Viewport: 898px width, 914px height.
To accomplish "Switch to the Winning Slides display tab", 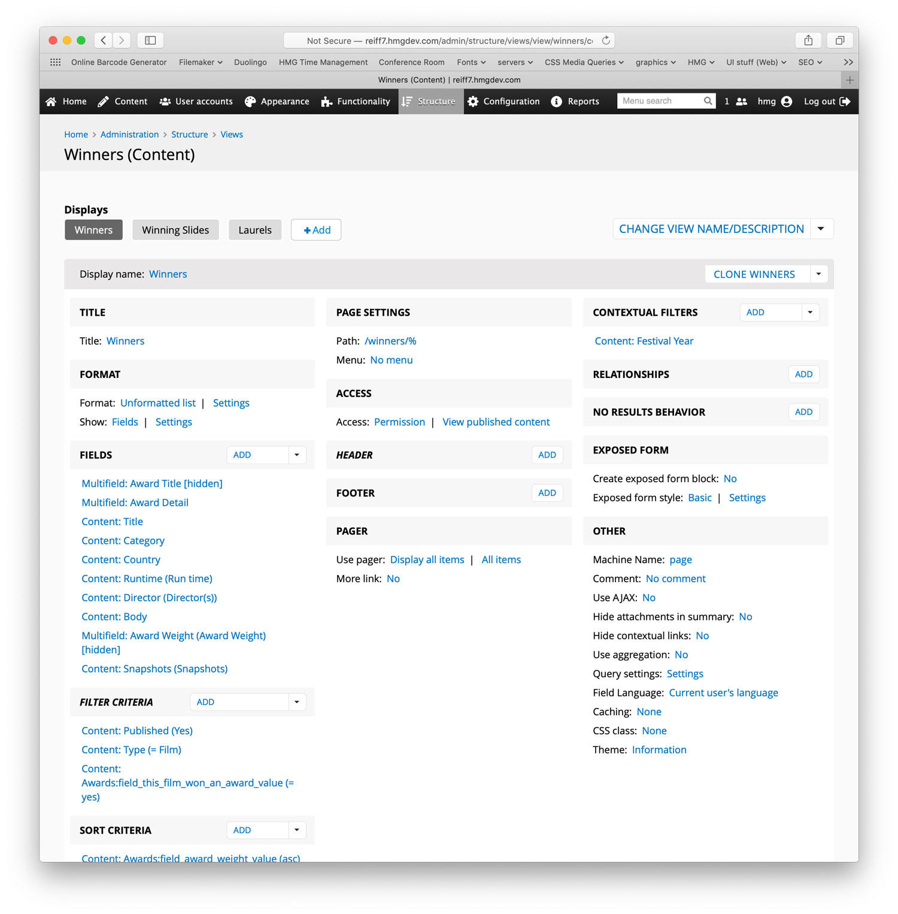I will (175, 229).
